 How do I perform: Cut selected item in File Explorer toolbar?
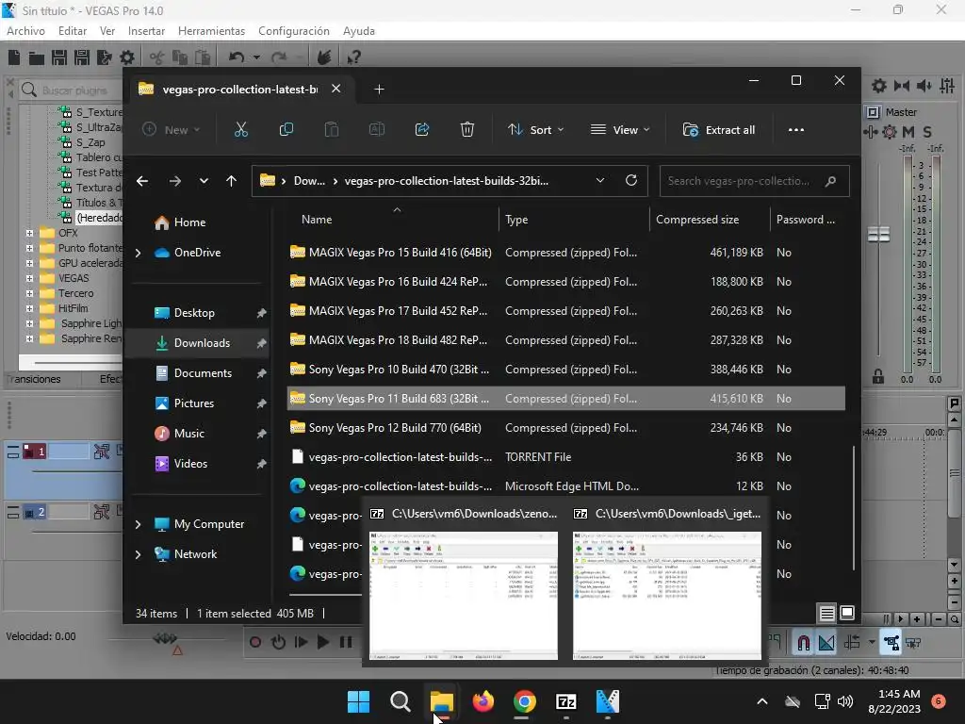[x=240, y=129]
